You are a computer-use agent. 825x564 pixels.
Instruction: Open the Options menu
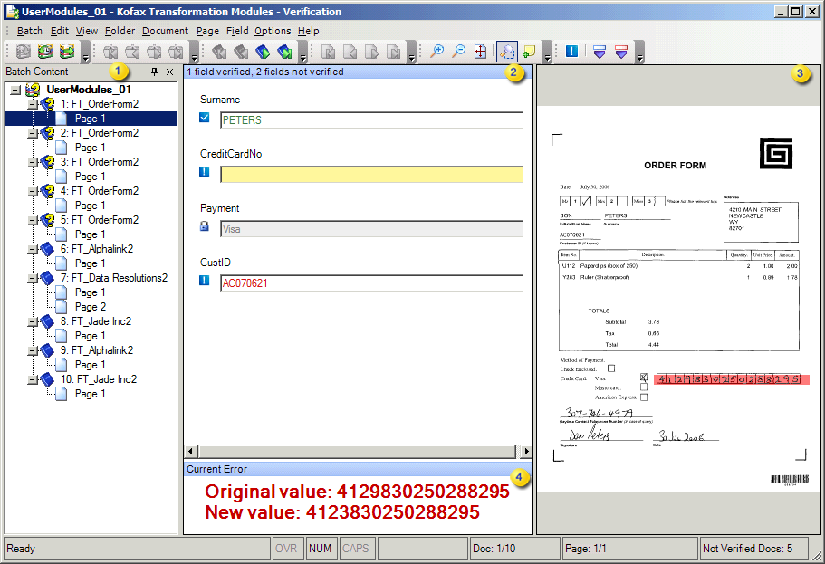point(273,30)
